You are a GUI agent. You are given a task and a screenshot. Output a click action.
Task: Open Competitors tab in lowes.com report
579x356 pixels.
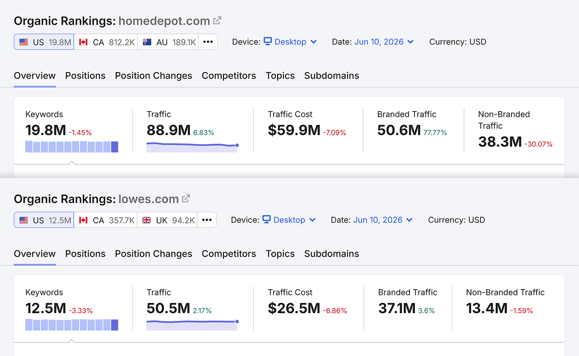pyautogui.click(x=229, y=254)
